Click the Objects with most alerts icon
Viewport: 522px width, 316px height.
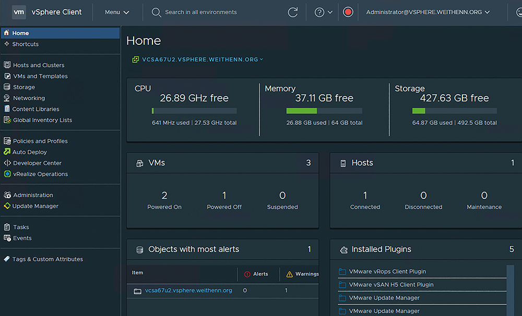[x=140, y=249]
